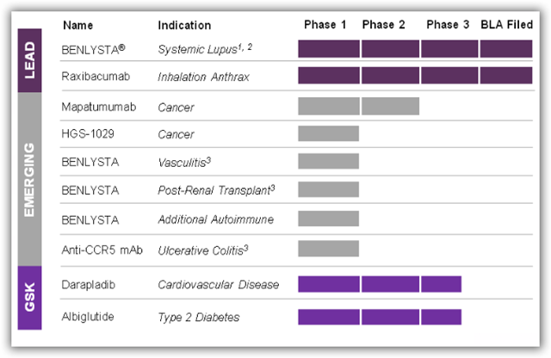Viewport: 551px width, 358px height.
Task: Click Albiglutide's Phase 1 progress bar
Action: tap(328, 317)
